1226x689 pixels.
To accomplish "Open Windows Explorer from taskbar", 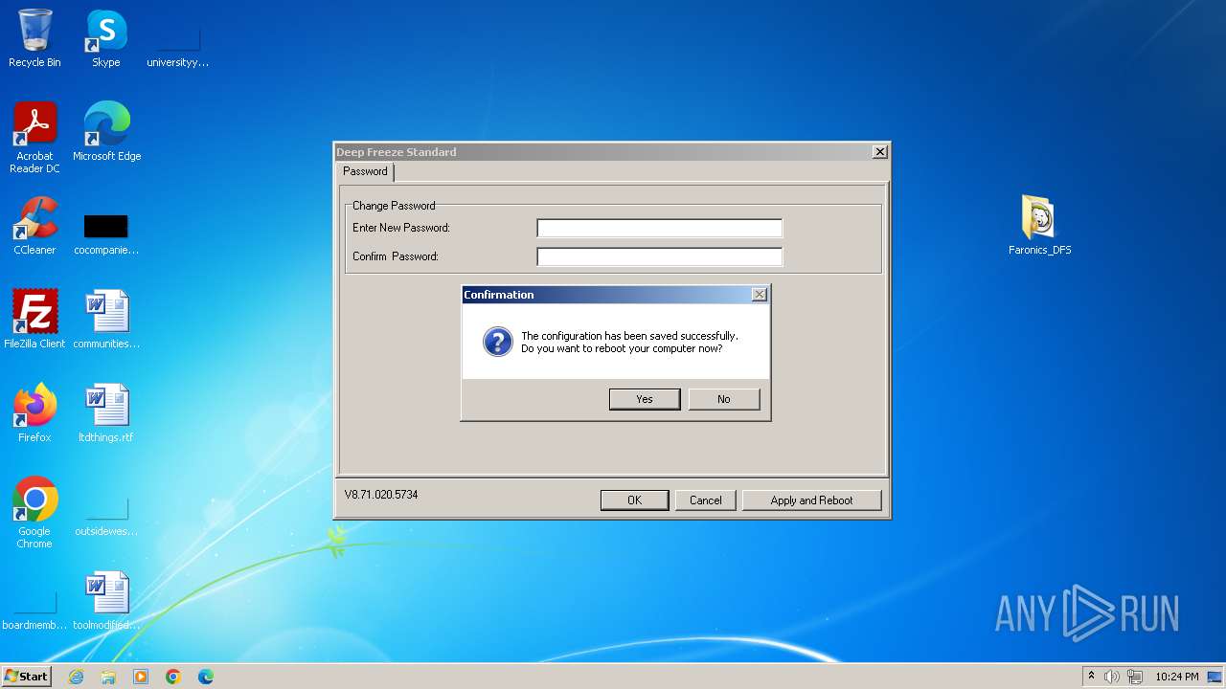I will click(x=108, y=677).
